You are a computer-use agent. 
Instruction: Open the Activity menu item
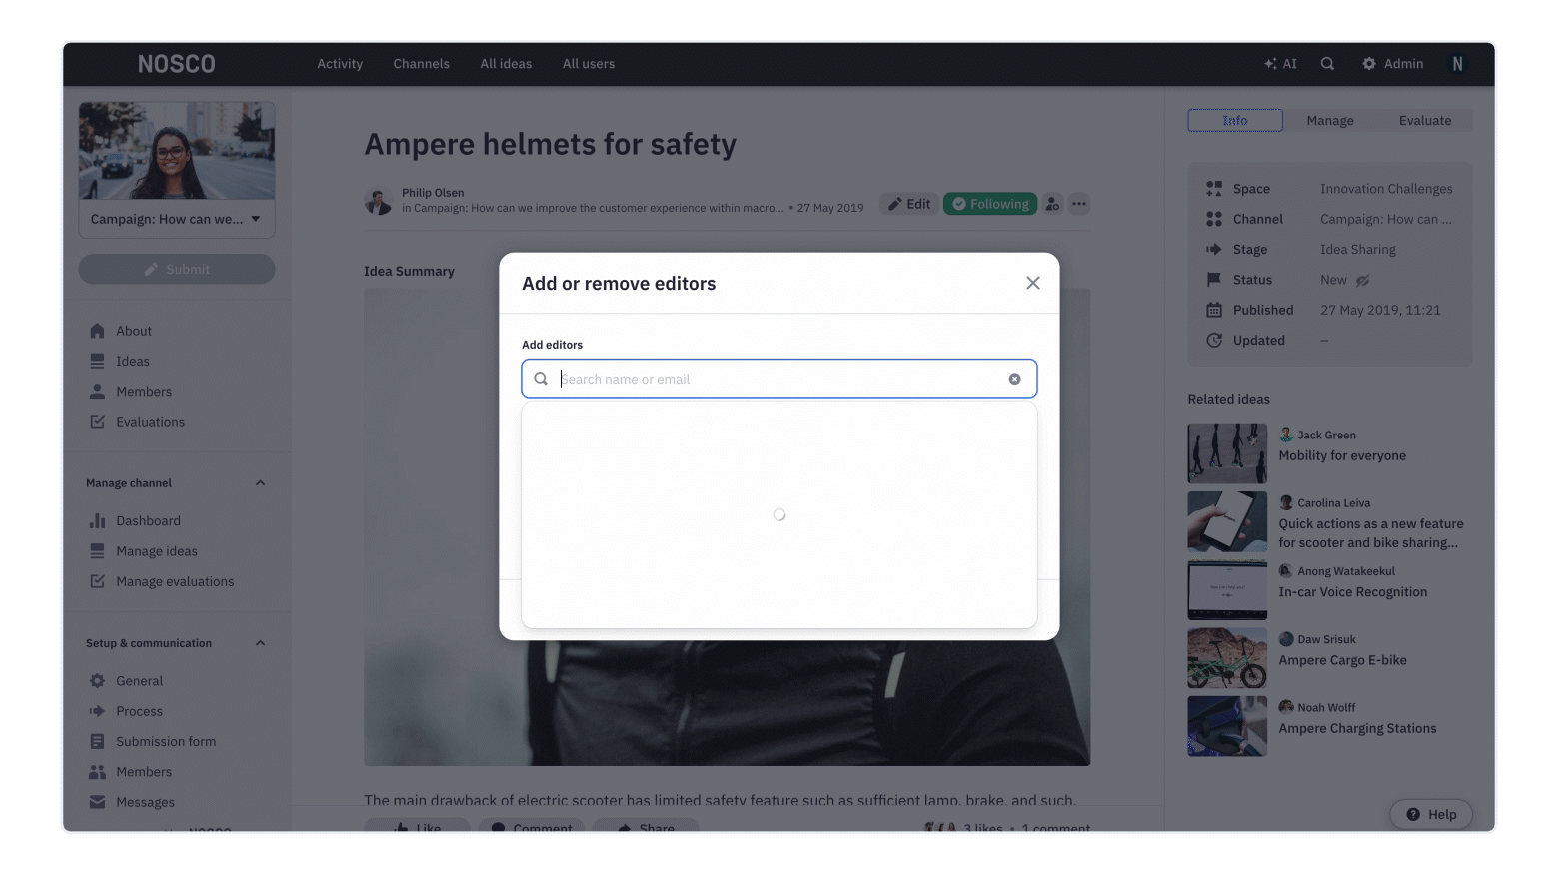[x=340, y=64]
